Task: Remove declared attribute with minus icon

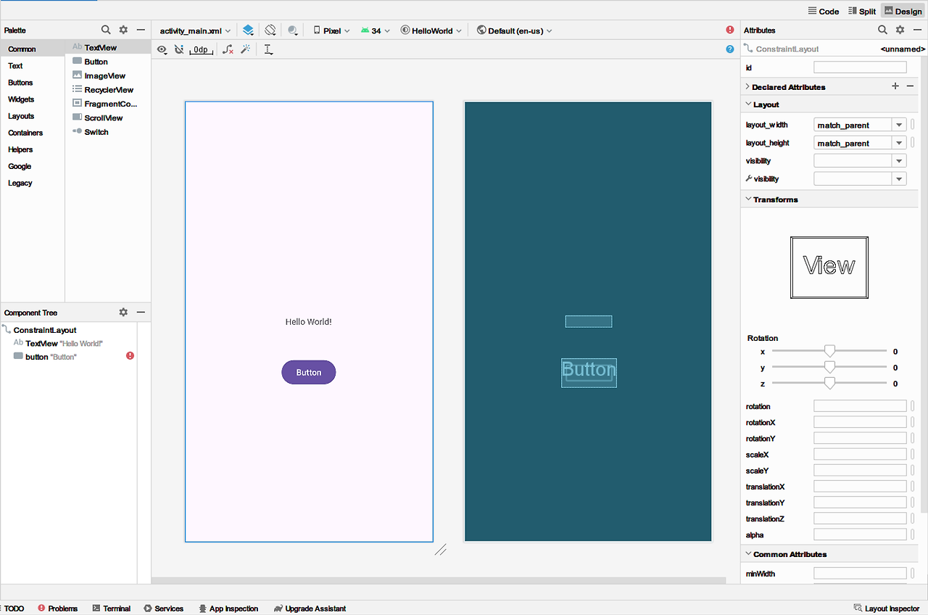Action: [910, 86]
